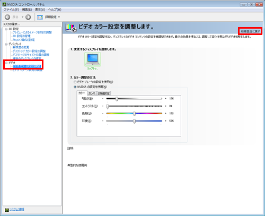Select NVIDIA の設定を使用 radio button
Image resolution: width=265 pixels, height=216 pixels.
75,87
